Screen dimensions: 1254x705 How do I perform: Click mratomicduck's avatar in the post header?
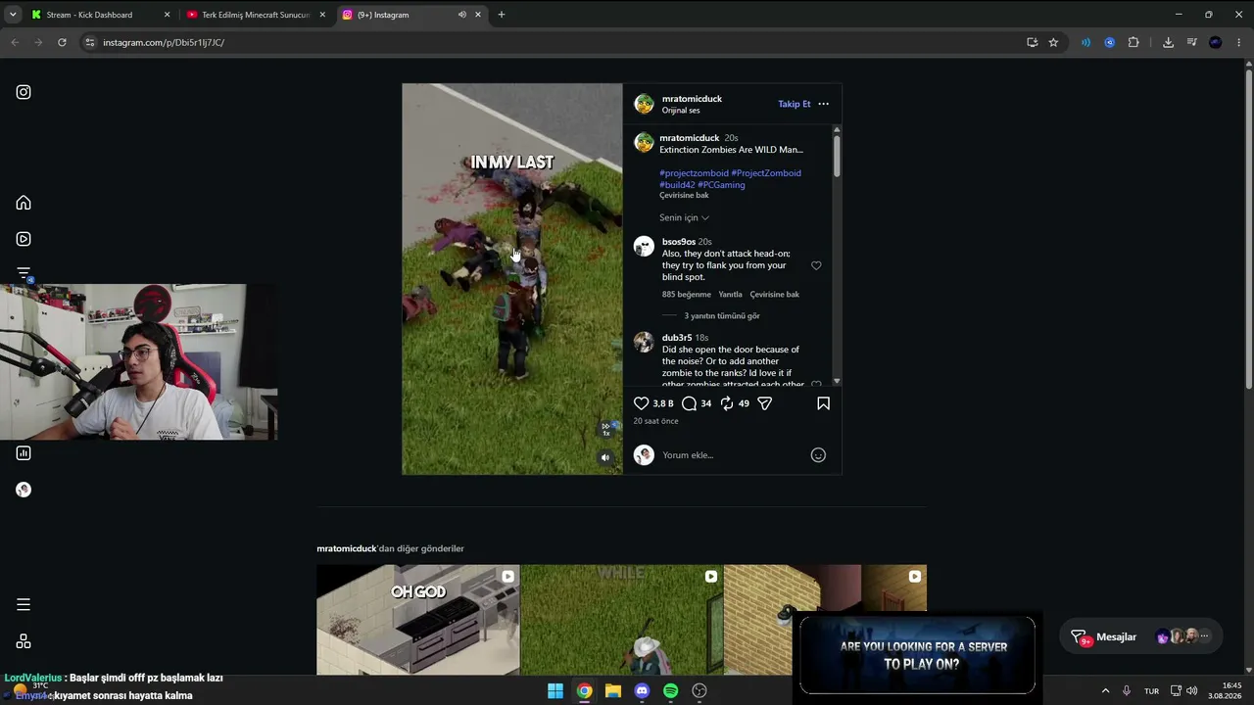tap(644, 104)
